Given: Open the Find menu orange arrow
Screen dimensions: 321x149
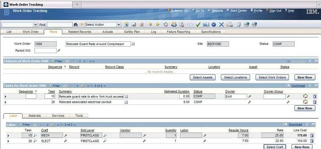Looking at the screenshot, I should (82, 24).
